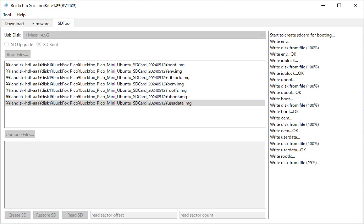Minimize the Rockchip Soc ToolKit window
The width and height of the screenshot is (364, 224).
point(323,5)
